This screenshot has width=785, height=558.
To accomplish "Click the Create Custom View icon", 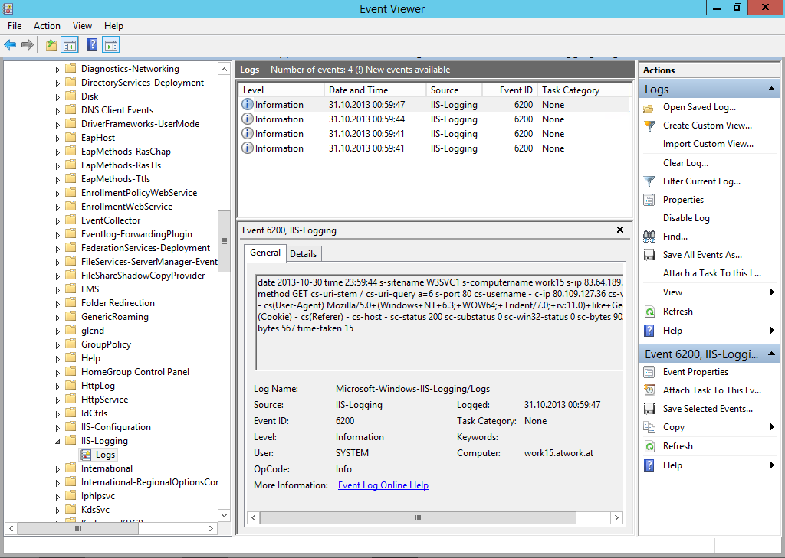I will [x=649, y=126].
